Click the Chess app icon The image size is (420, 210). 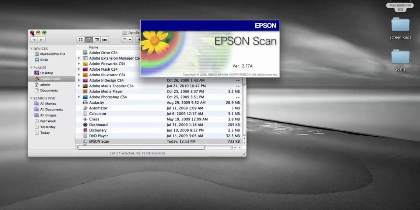click(x=85, y=119)
